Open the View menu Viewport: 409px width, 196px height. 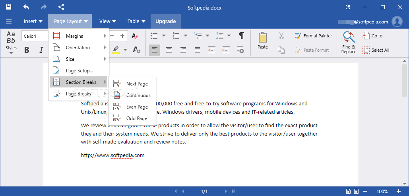[x=108, y=21]
